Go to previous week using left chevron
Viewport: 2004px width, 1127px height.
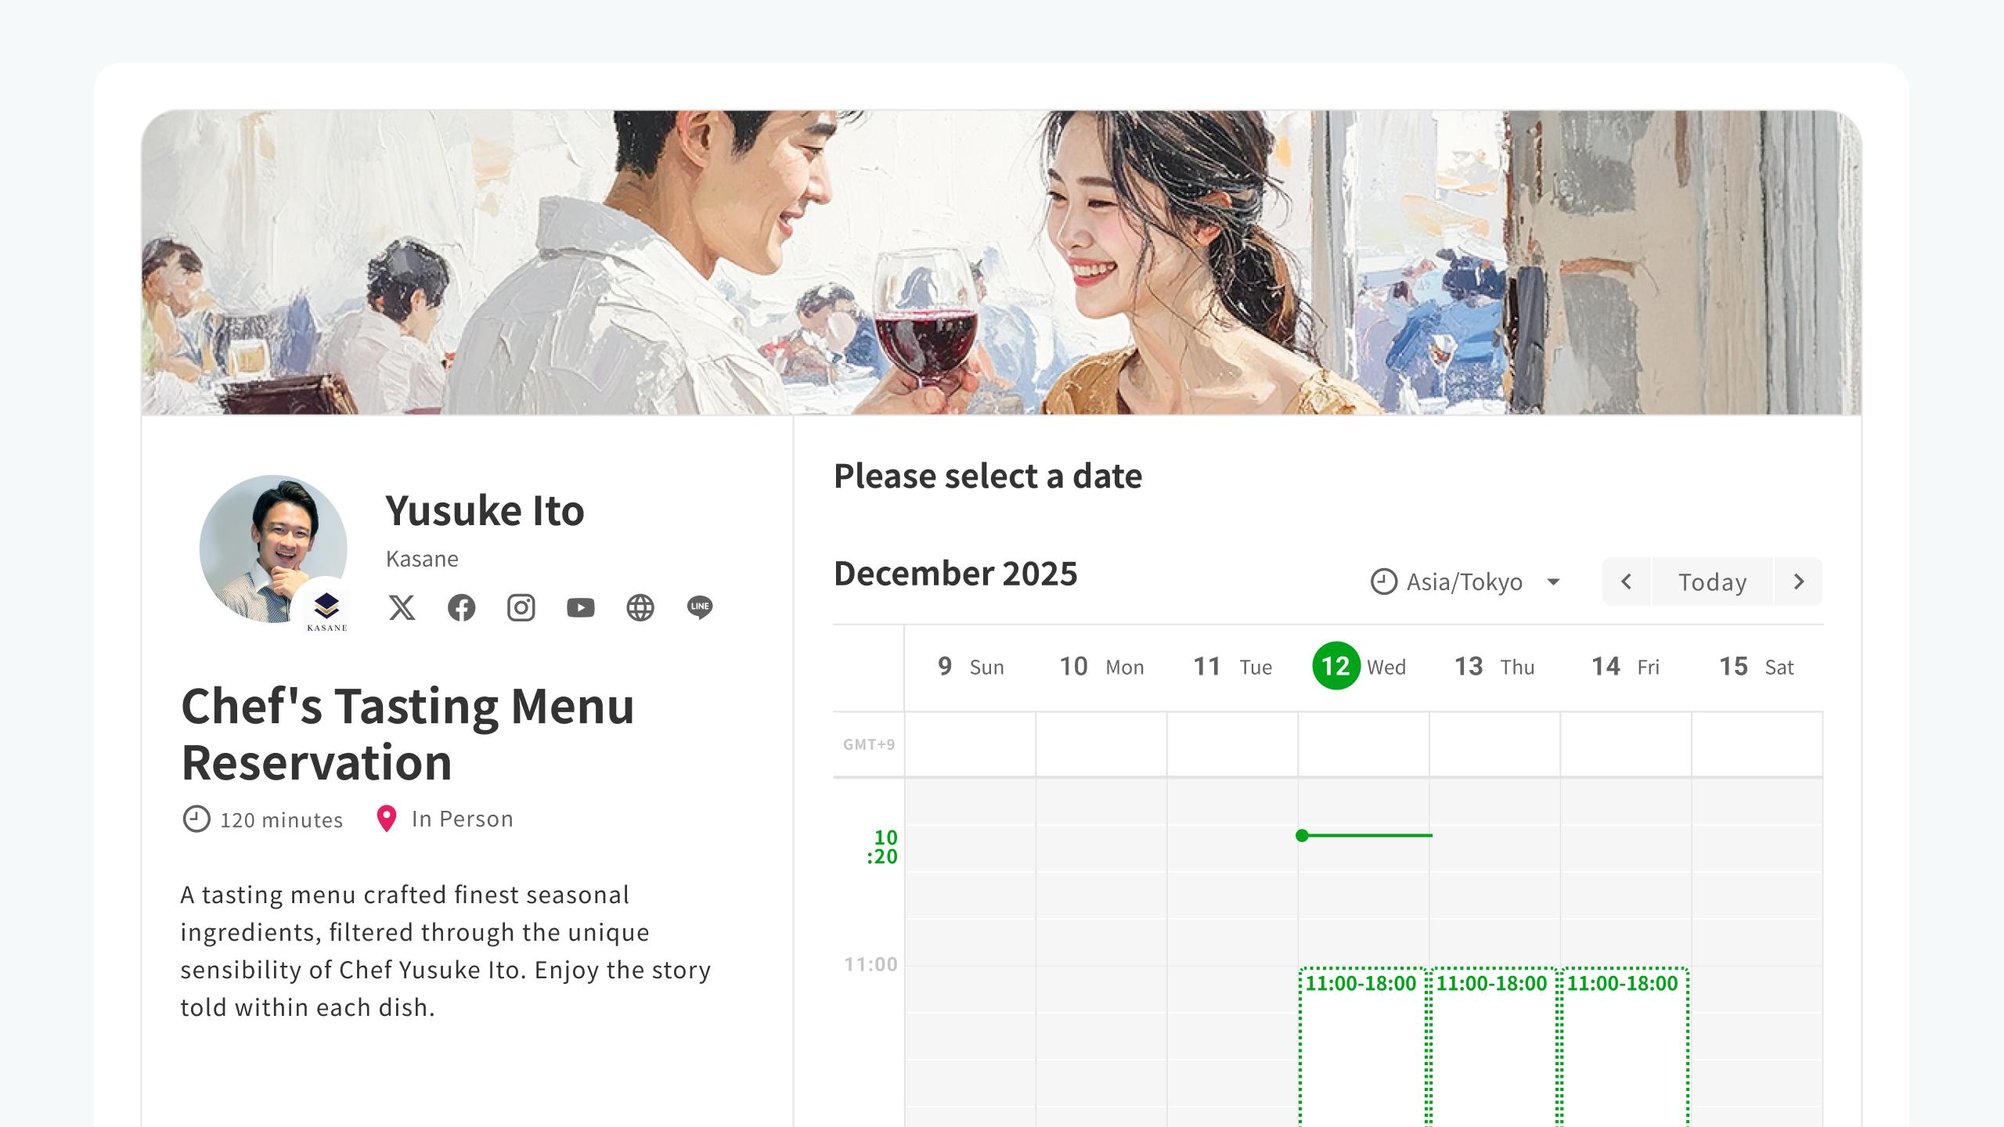[1625, 582]
